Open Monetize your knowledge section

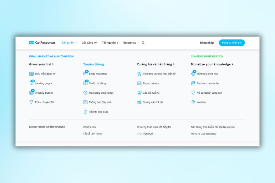click(212, 64)
